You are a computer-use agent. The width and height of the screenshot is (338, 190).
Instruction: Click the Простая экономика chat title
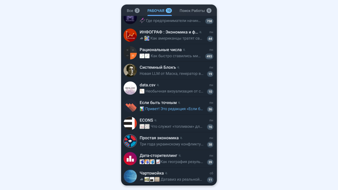159,138
